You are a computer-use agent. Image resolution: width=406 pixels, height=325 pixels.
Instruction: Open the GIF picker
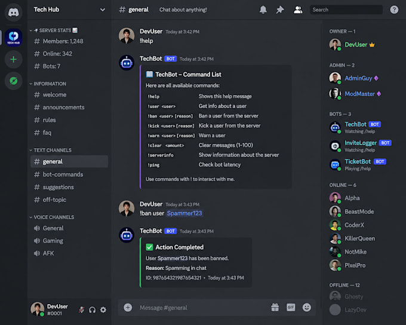pyautogui.click(x=291, y=308)
